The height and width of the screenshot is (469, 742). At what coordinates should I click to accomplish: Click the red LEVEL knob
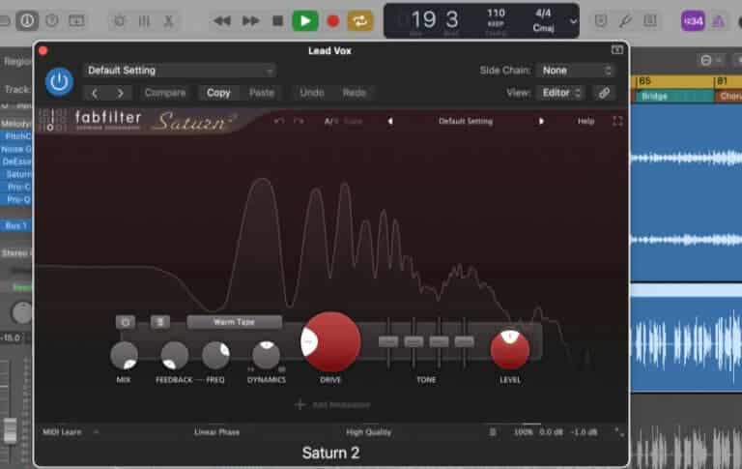click(510, 350)
